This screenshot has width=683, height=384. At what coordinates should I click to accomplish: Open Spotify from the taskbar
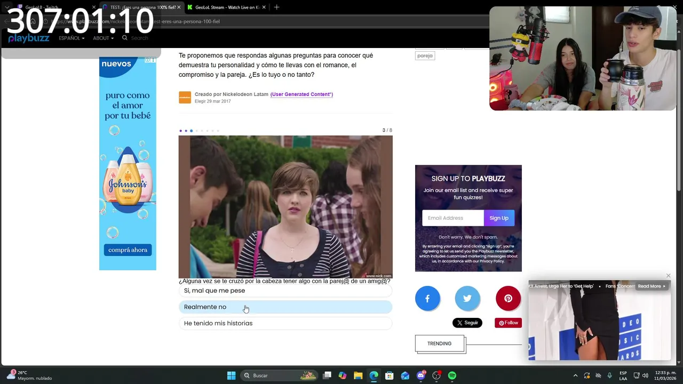click(x=452, y=375)
